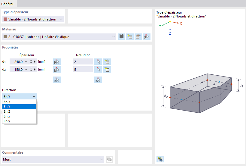Choose lowercase En y local direction
246x166 pixels.
pos(19,121)
